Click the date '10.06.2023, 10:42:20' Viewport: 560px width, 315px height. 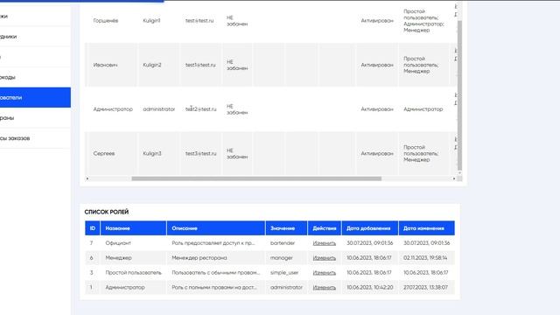click(x=370, y=288)
